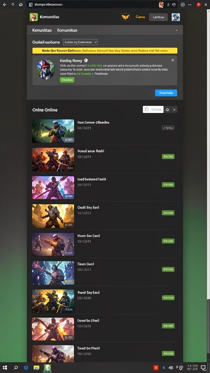Viewport: 210px width, 373px height.
Task: Click the Tiean Conl title
Action: tap(85, 264)
